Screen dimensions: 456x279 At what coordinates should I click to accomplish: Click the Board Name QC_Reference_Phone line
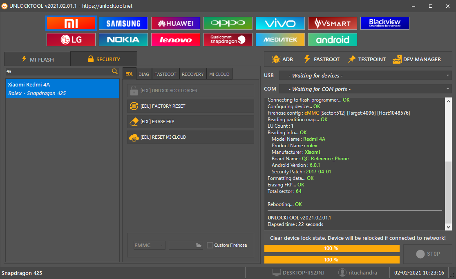pyautogui.click(x=310, y=159)
